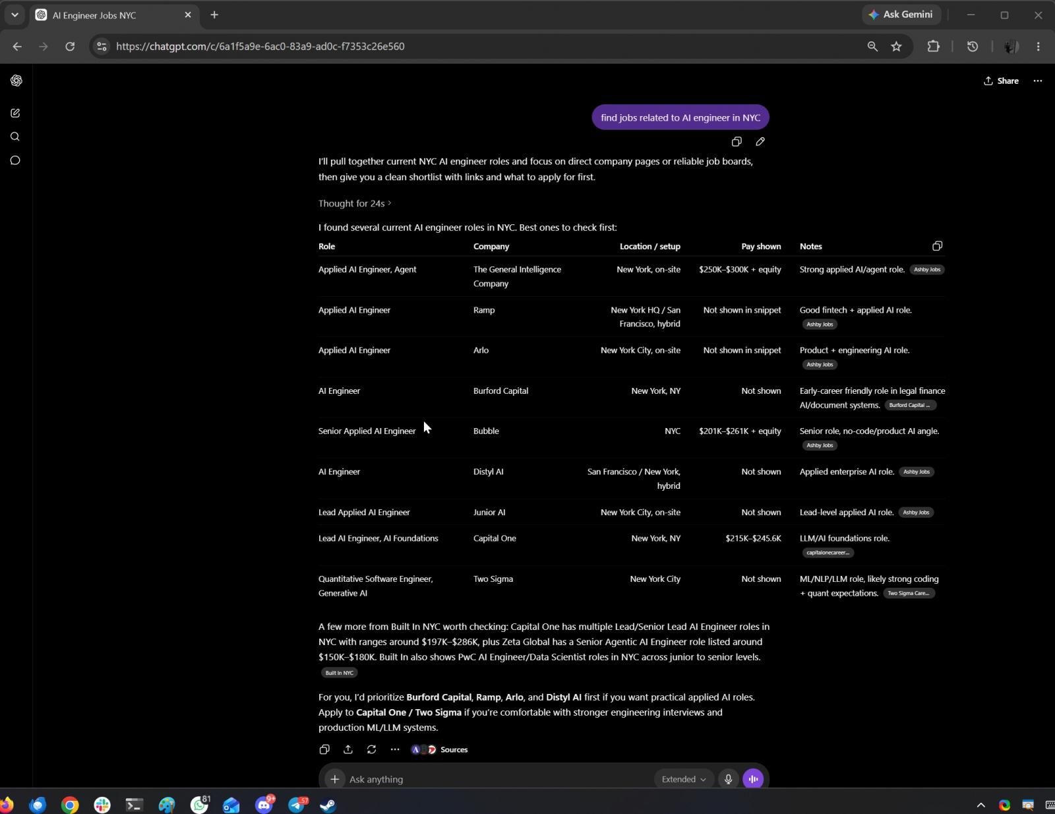Click Ask Gemini button
The image size is (1055, 814).
901,15
